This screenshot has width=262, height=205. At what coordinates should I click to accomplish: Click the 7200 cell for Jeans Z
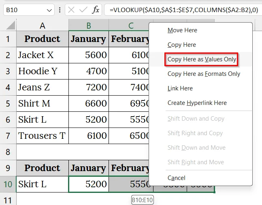89,88
